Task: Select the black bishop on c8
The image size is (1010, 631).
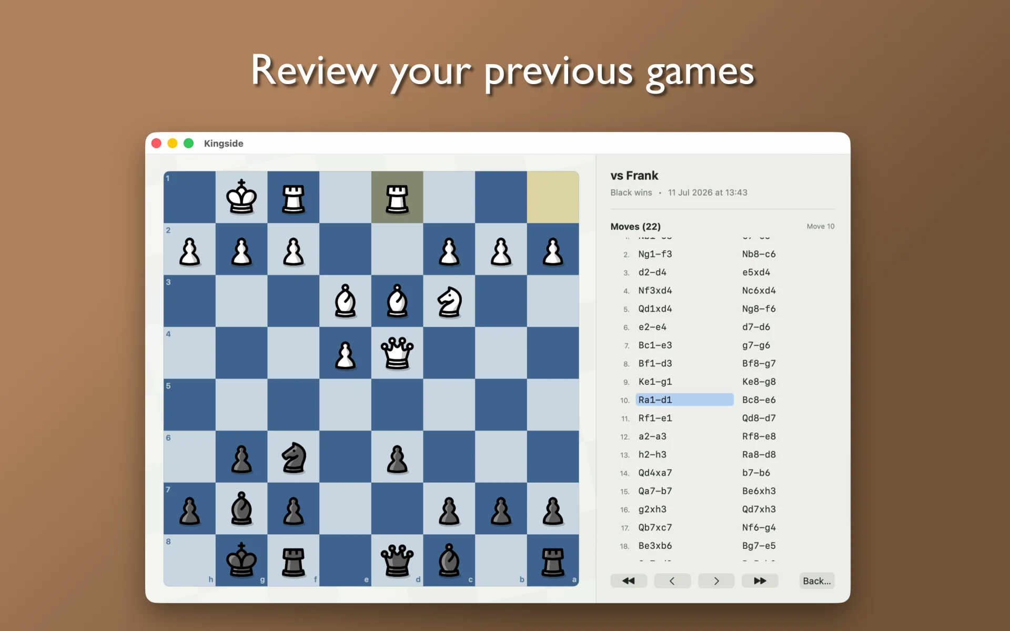Action: tap(449, 561)
